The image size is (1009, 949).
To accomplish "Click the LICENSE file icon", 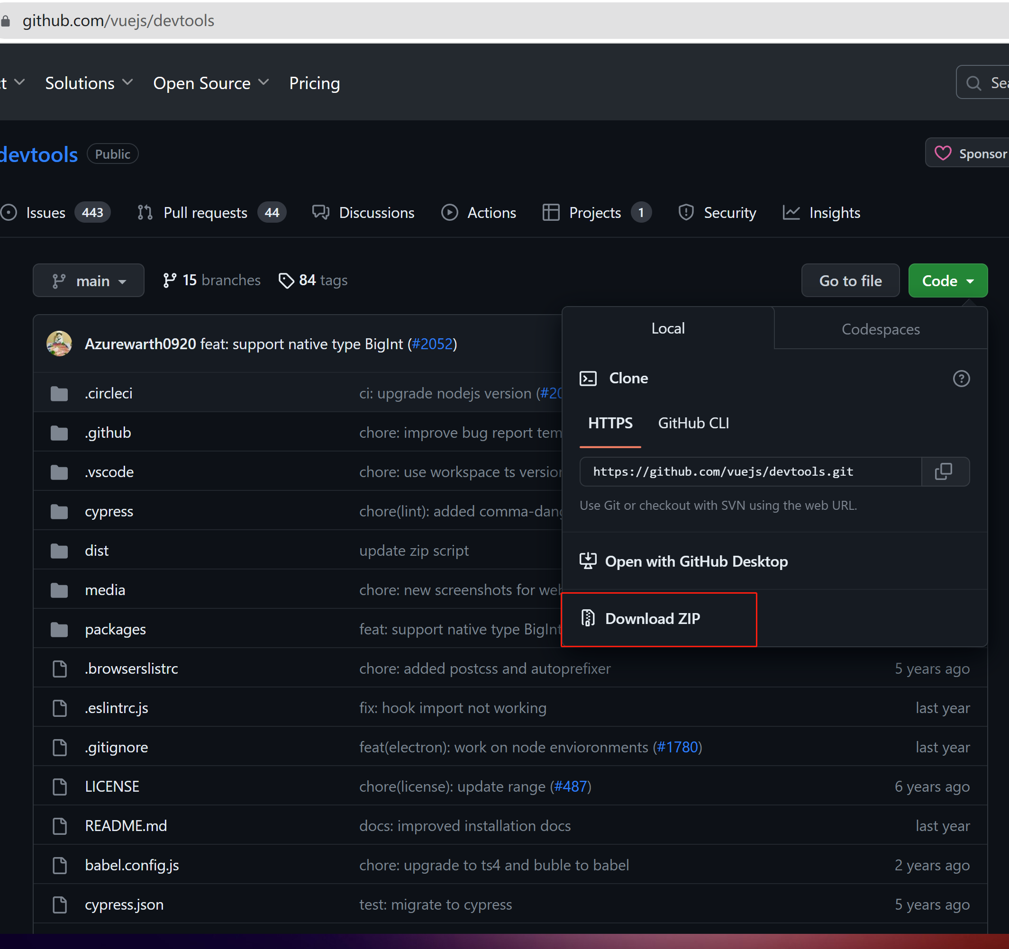I will point(60,786).
